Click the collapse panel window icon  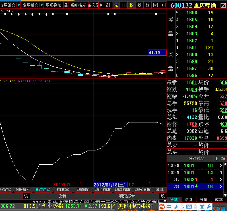coord(155,5)
